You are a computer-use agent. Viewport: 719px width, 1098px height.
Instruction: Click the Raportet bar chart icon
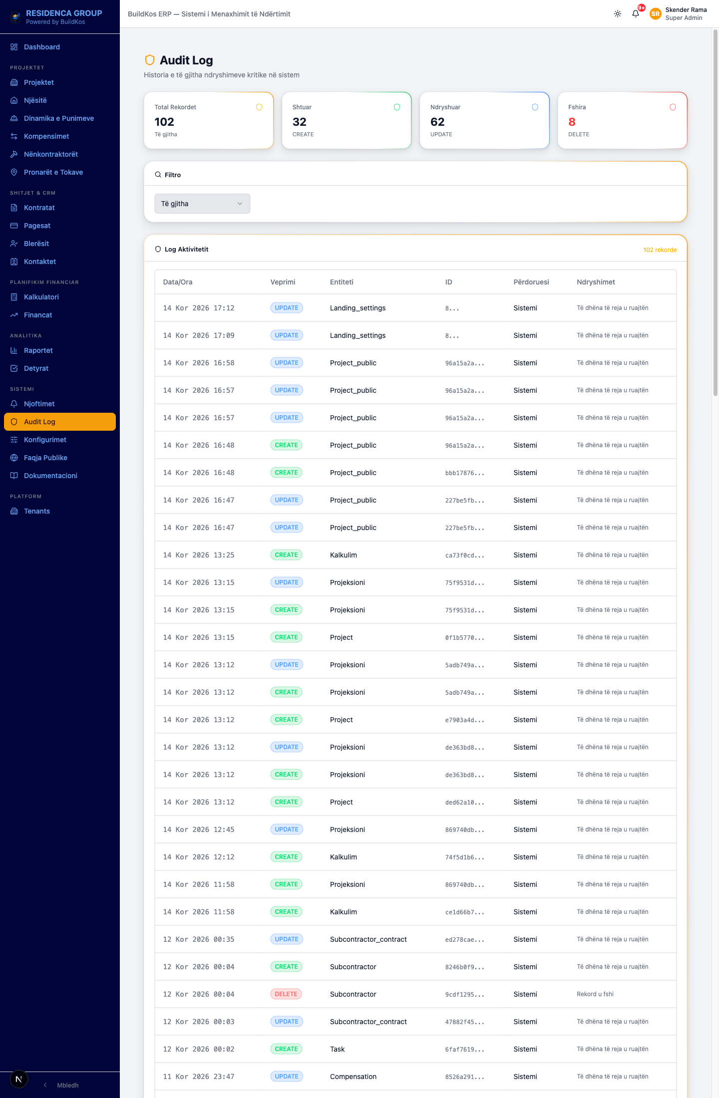[14, 350]
